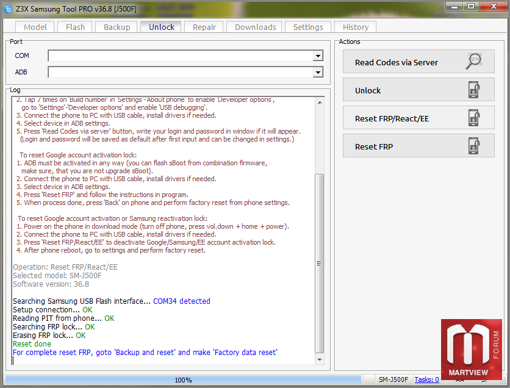Click the Reset FRP/React/EE button

418,117
